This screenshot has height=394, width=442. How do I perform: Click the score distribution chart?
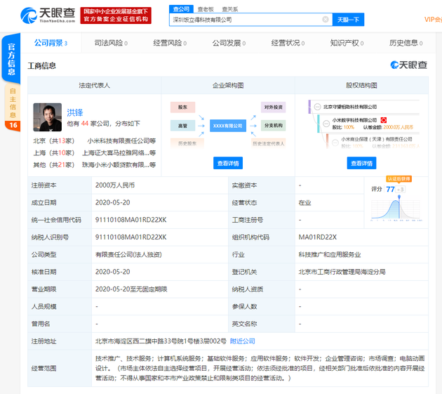coord(396,209)
